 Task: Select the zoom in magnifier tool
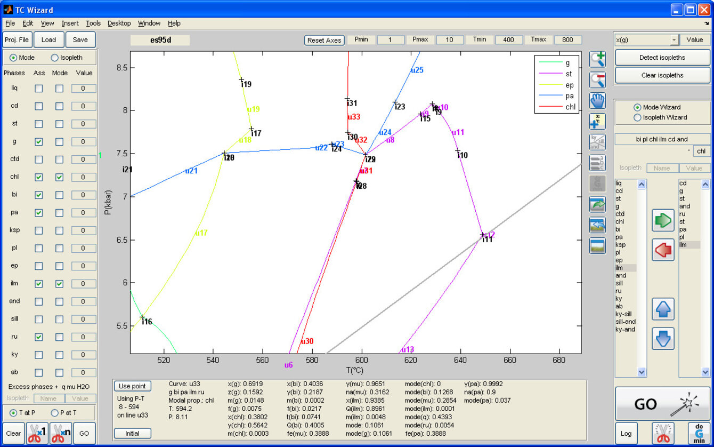tap(597, 60)
